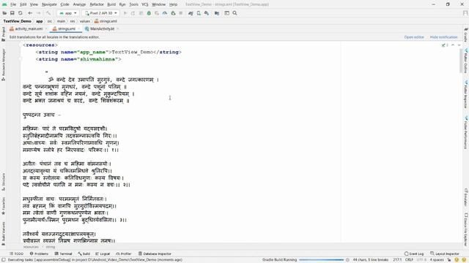Click the Open editor link

(x=414, y=37)
